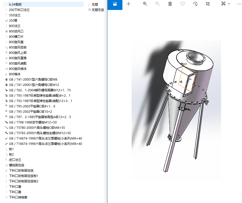Select the 350管 part
Viewport: 242px width, 203px height.
(x=14, y=20)
